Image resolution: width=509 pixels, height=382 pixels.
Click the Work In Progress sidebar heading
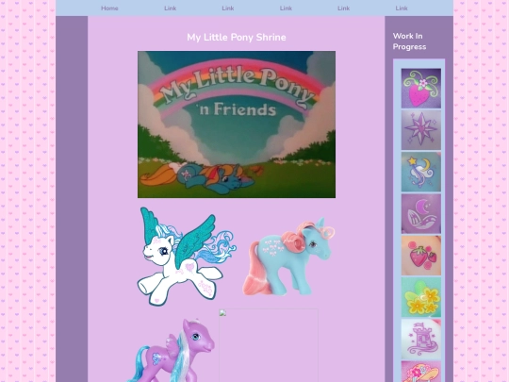pos(409,42)
